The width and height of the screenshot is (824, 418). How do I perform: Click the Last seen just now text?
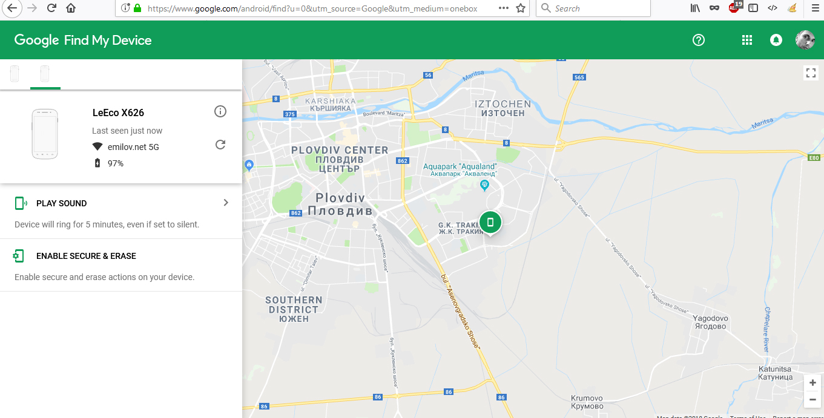click(127, 131)
